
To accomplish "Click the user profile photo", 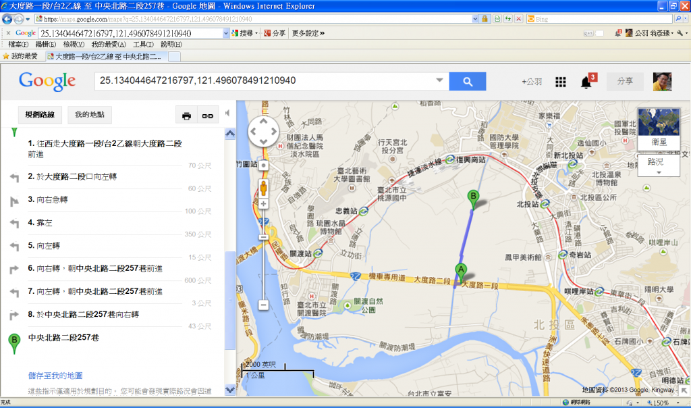I will 662,82.
